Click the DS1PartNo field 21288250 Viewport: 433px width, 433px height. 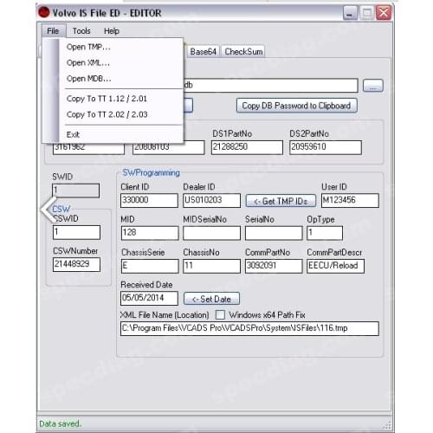tap(247, 147)
